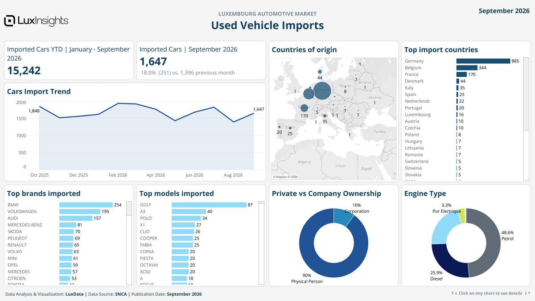Click the 'Click on any chart' hint
Viewport: 535px width, 301px height.
point(490,293)
